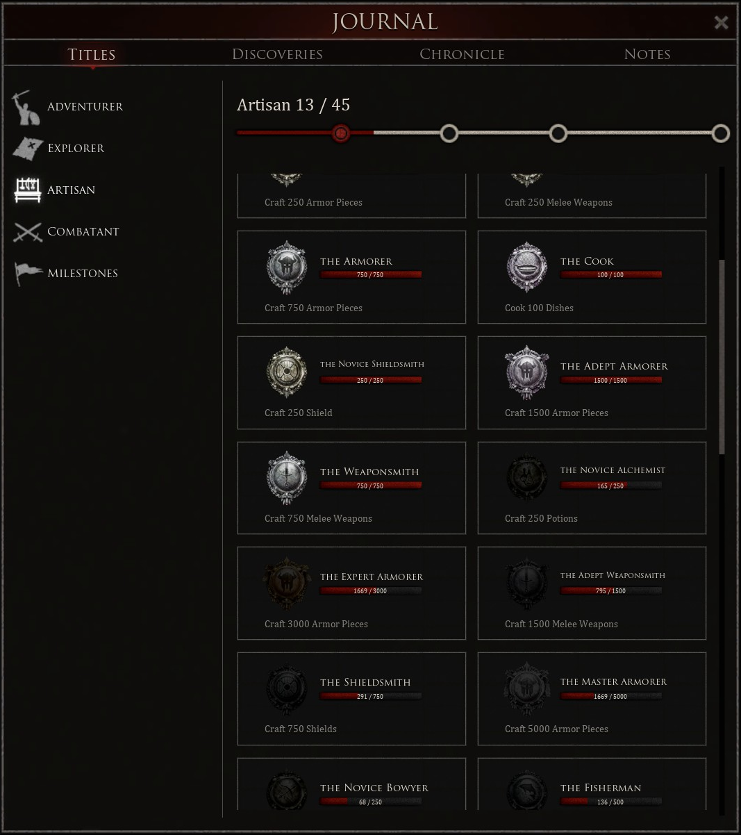Select the Expert Armorer title card
Viewport: 741px width, 835px height.
tap(351, 593)
